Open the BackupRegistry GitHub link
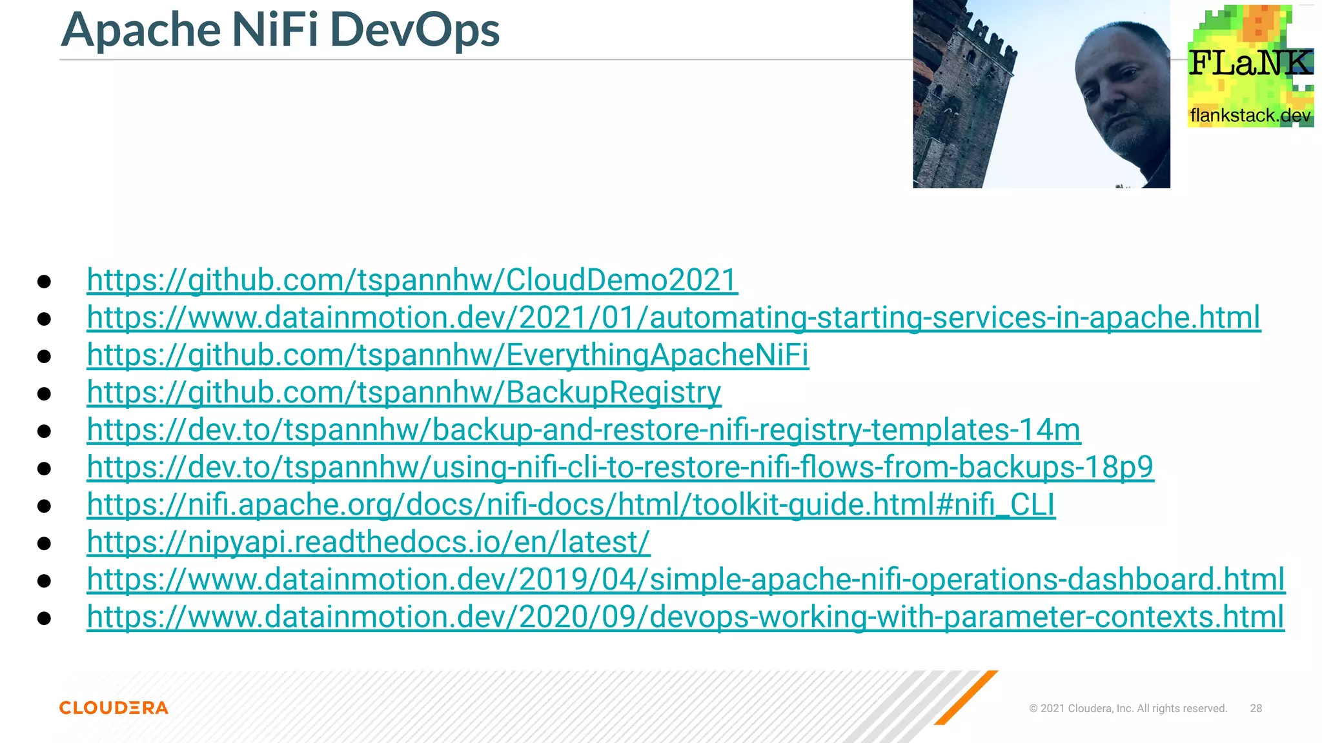The width and height of the screenshot is (1322, 743). point(403,393)
